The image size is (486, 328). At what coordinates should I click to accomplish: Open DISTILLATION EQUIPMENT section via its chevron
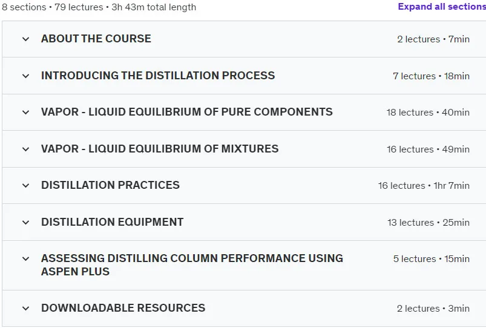pyautogui.click(x=26, y=222)
